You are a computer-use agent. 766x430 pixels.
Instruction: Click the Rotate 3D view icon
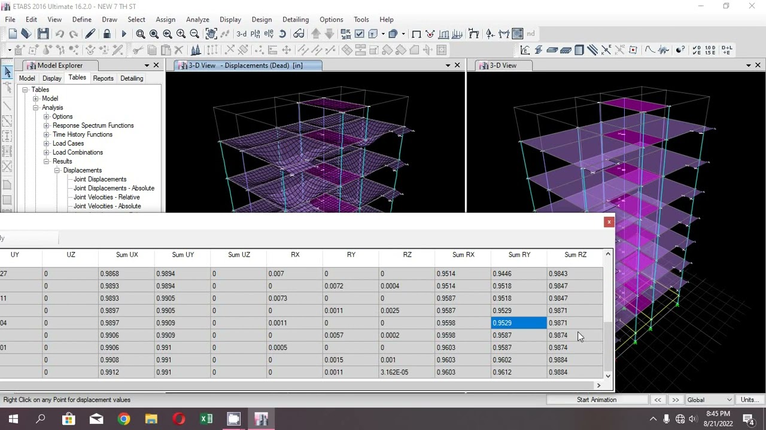(x=282, y=34)
